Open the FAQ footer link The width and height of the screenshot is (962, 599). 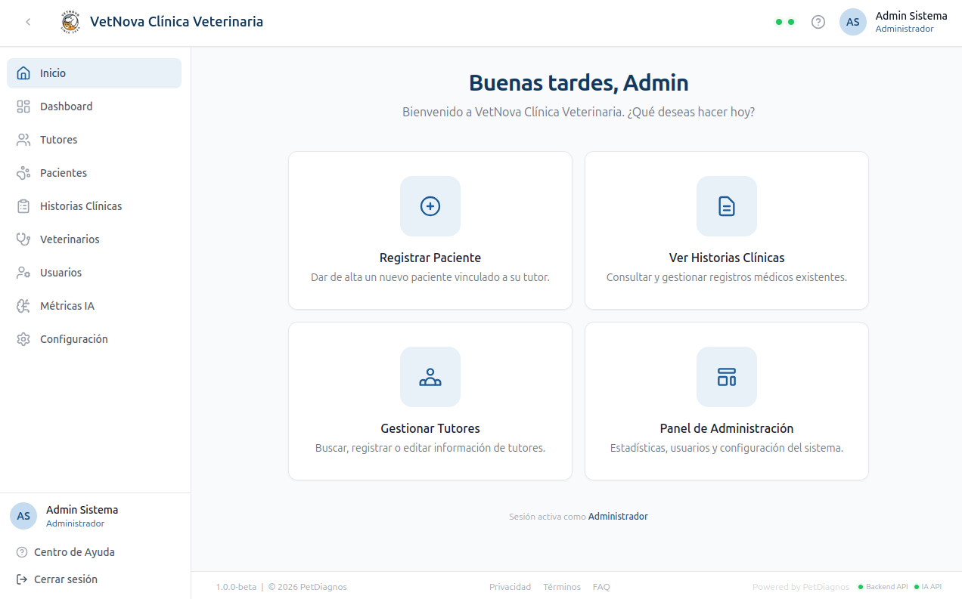click(601, 587)
